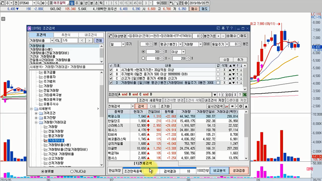Viewport: 322px width, 181px height.
Task: Click the conditions list scrollbar down arrow
Action: (x=245, y=89)
